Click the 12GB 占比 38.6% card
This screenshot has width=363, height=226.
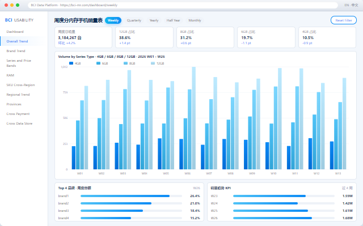tap(144, 37)
